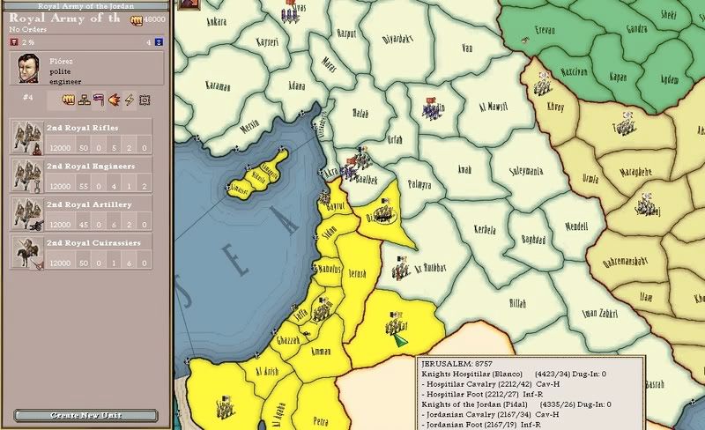705x430 pixels.
Task: Click the Kayseri province label
Action: (x=267, y=41)
